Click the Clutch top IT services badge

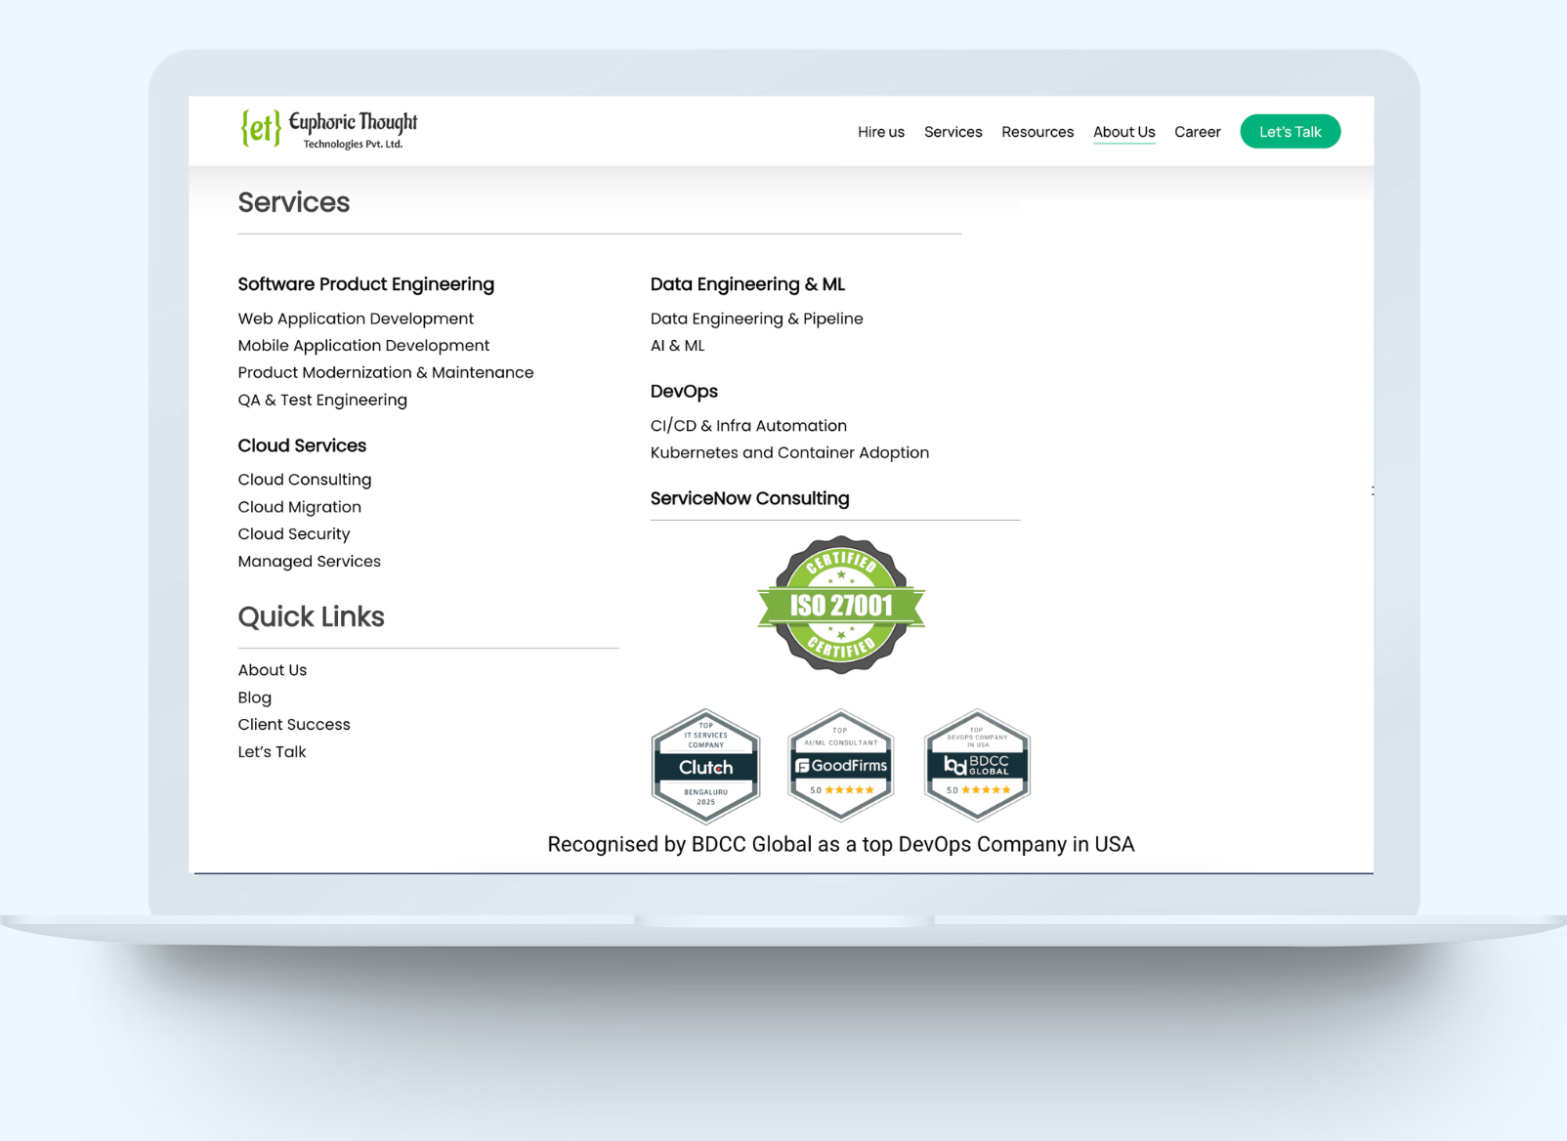click(705, 766)
